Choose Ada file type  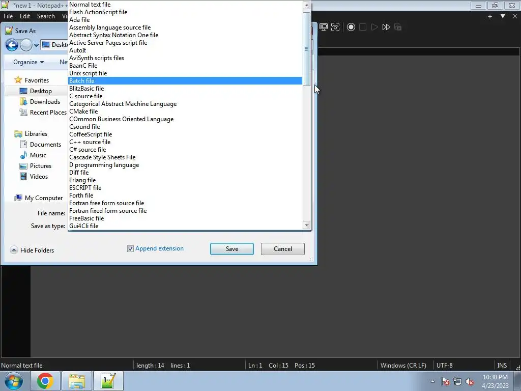(185, 20)
